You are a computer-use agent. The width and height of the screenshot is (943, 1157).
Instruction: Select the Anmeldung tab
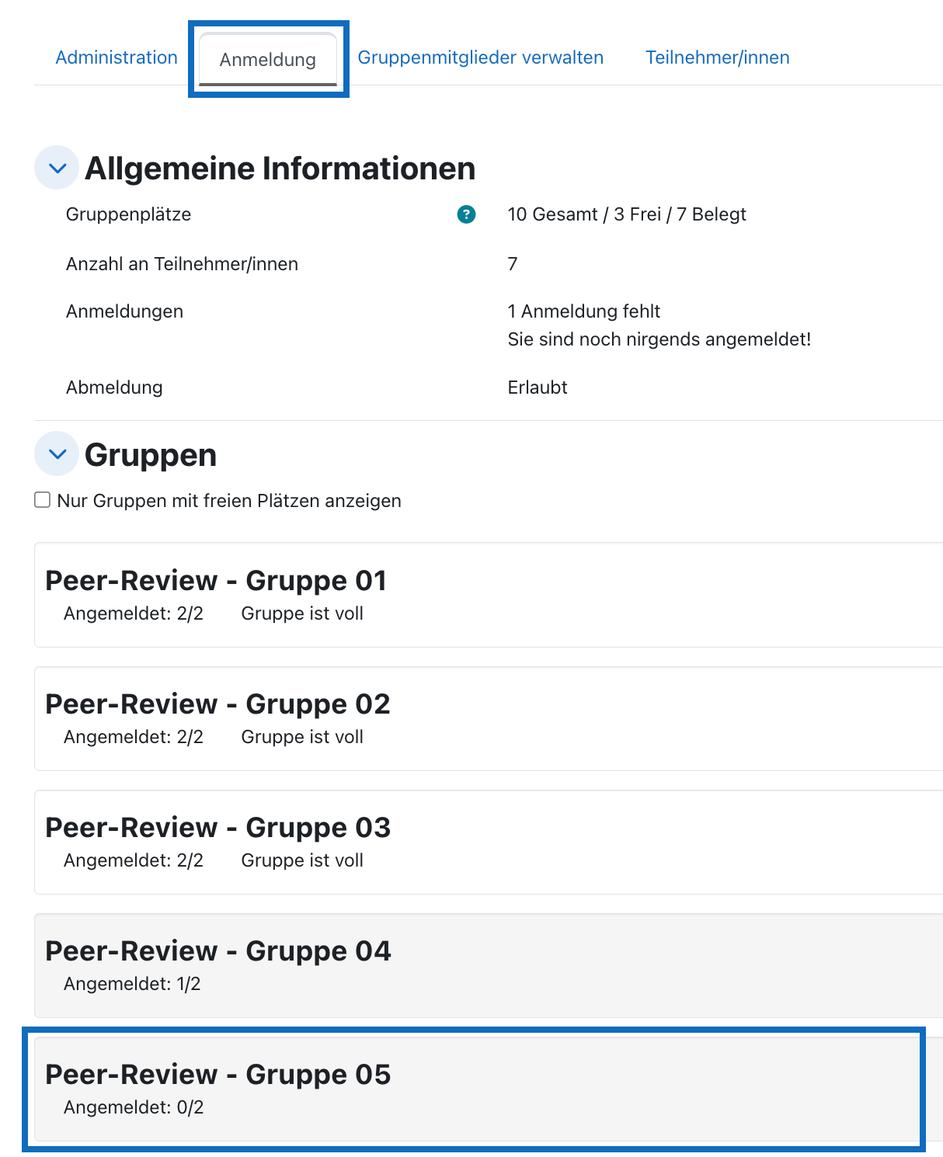(268, 59)
